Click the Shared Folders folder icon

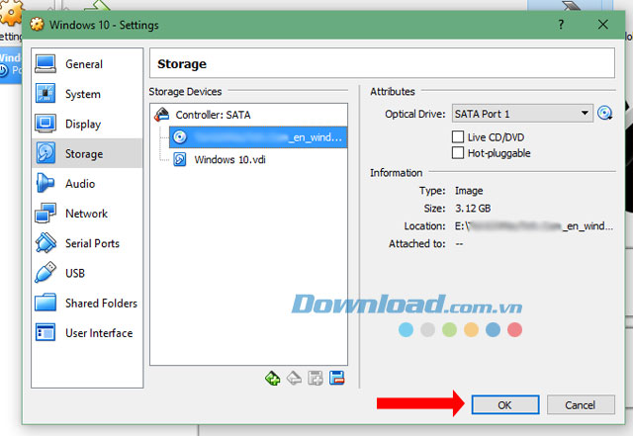(x=45, y=303)
